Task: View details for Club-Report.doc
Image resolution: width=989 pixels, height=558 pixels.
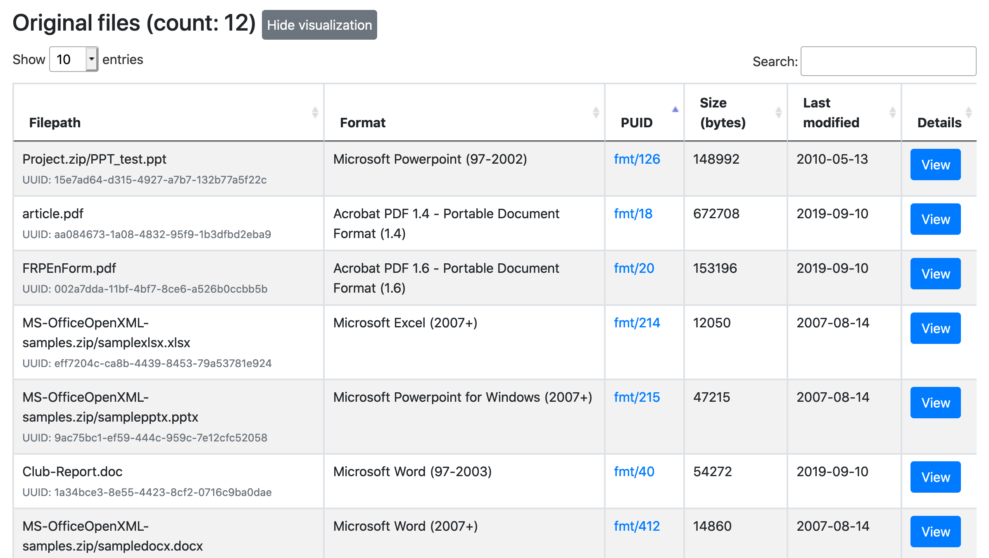Action: pos(935,477)
